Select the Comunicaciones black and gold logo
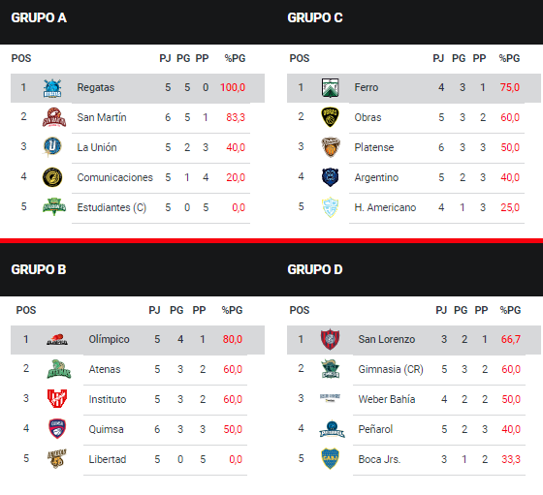 [x=52, y=177]
